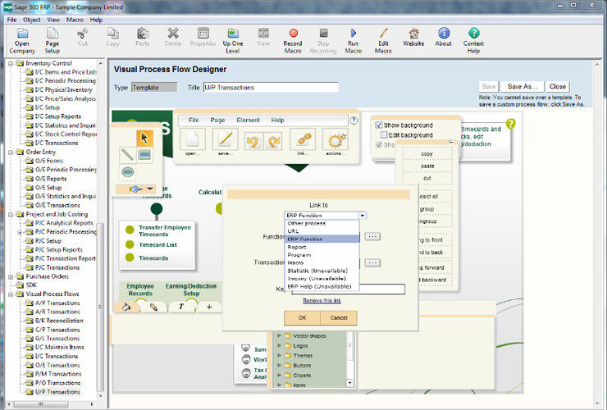The height and width of the screenshot is (410, 607).
Task: Click the Transaction browse ellipsis button
Action: (x=372, y=262)
